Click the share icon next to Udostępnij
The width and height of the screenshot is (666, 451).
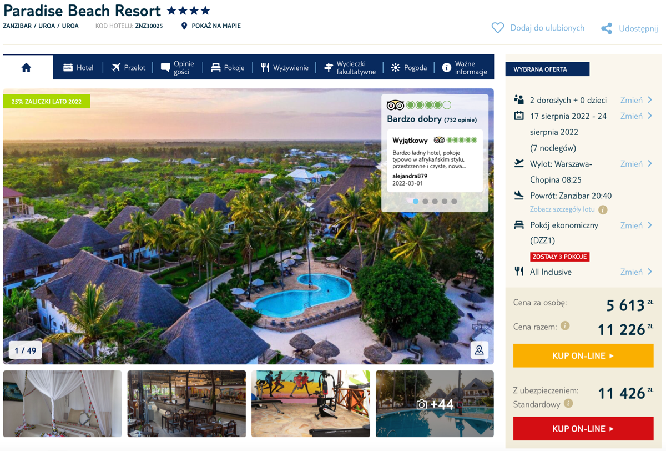tap(607, 28)
